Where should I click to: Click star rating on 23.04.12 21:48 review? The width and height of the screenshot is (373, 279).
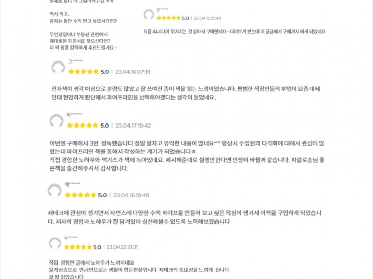(168, 18)
